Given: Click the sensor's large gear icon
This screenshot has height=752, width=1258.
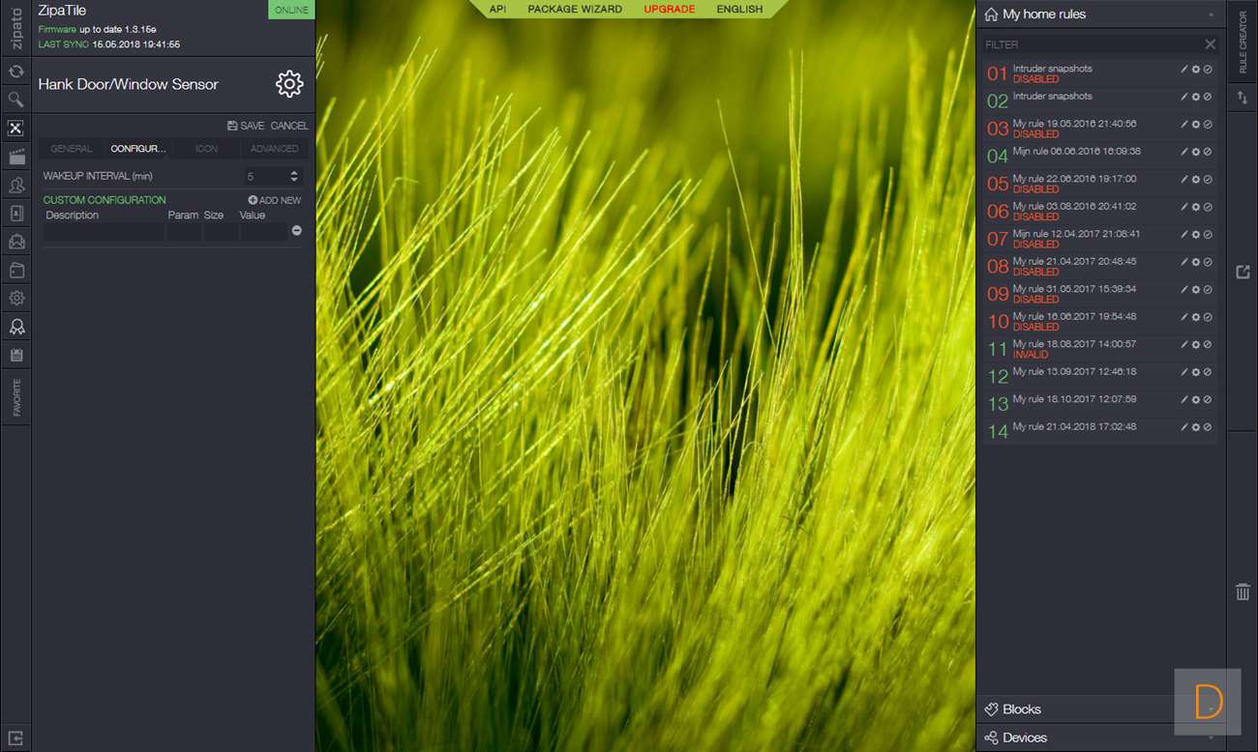Looking at the screenshot, I should click(x=289, y=84).
